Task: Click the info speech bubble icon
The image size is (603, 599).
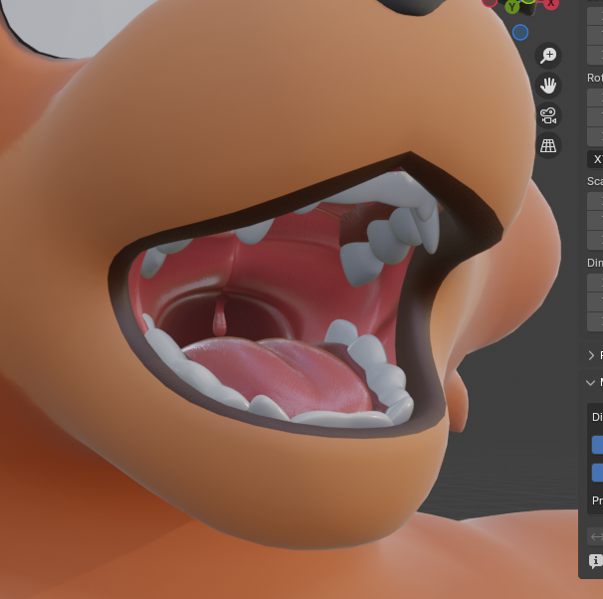Action: 596,561
